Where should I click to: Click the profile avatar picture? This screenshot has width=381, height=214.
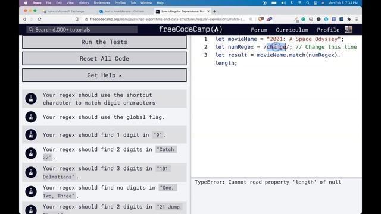tap(348, 29)
